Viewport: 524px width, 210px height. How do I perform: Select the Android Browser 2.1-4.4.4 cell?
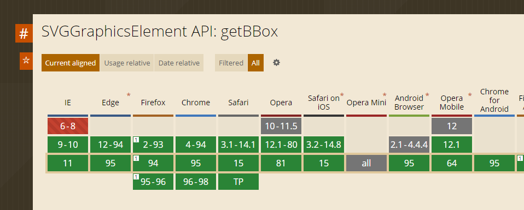(409, 145)
